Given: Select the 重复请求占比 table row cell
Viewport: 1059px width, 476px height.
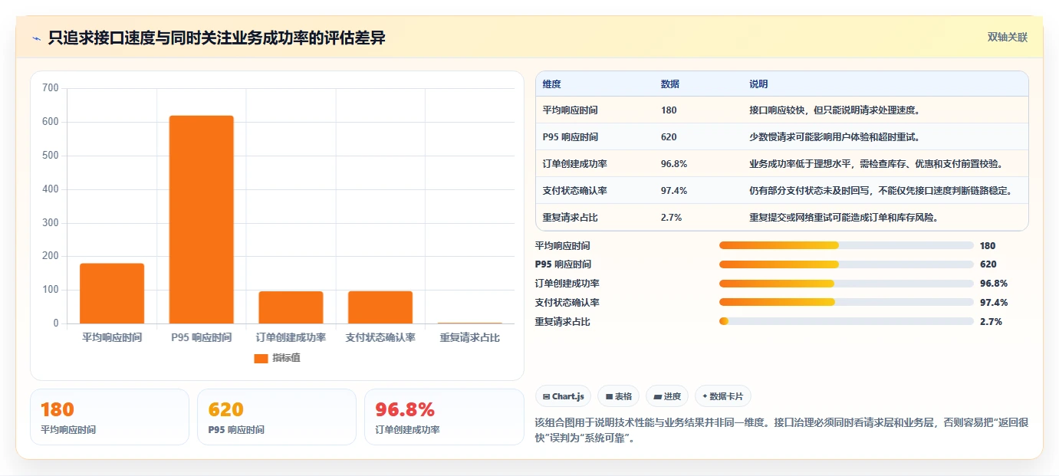Looking at the screenshot, I should pyautogui.click(x=570, y=218).
